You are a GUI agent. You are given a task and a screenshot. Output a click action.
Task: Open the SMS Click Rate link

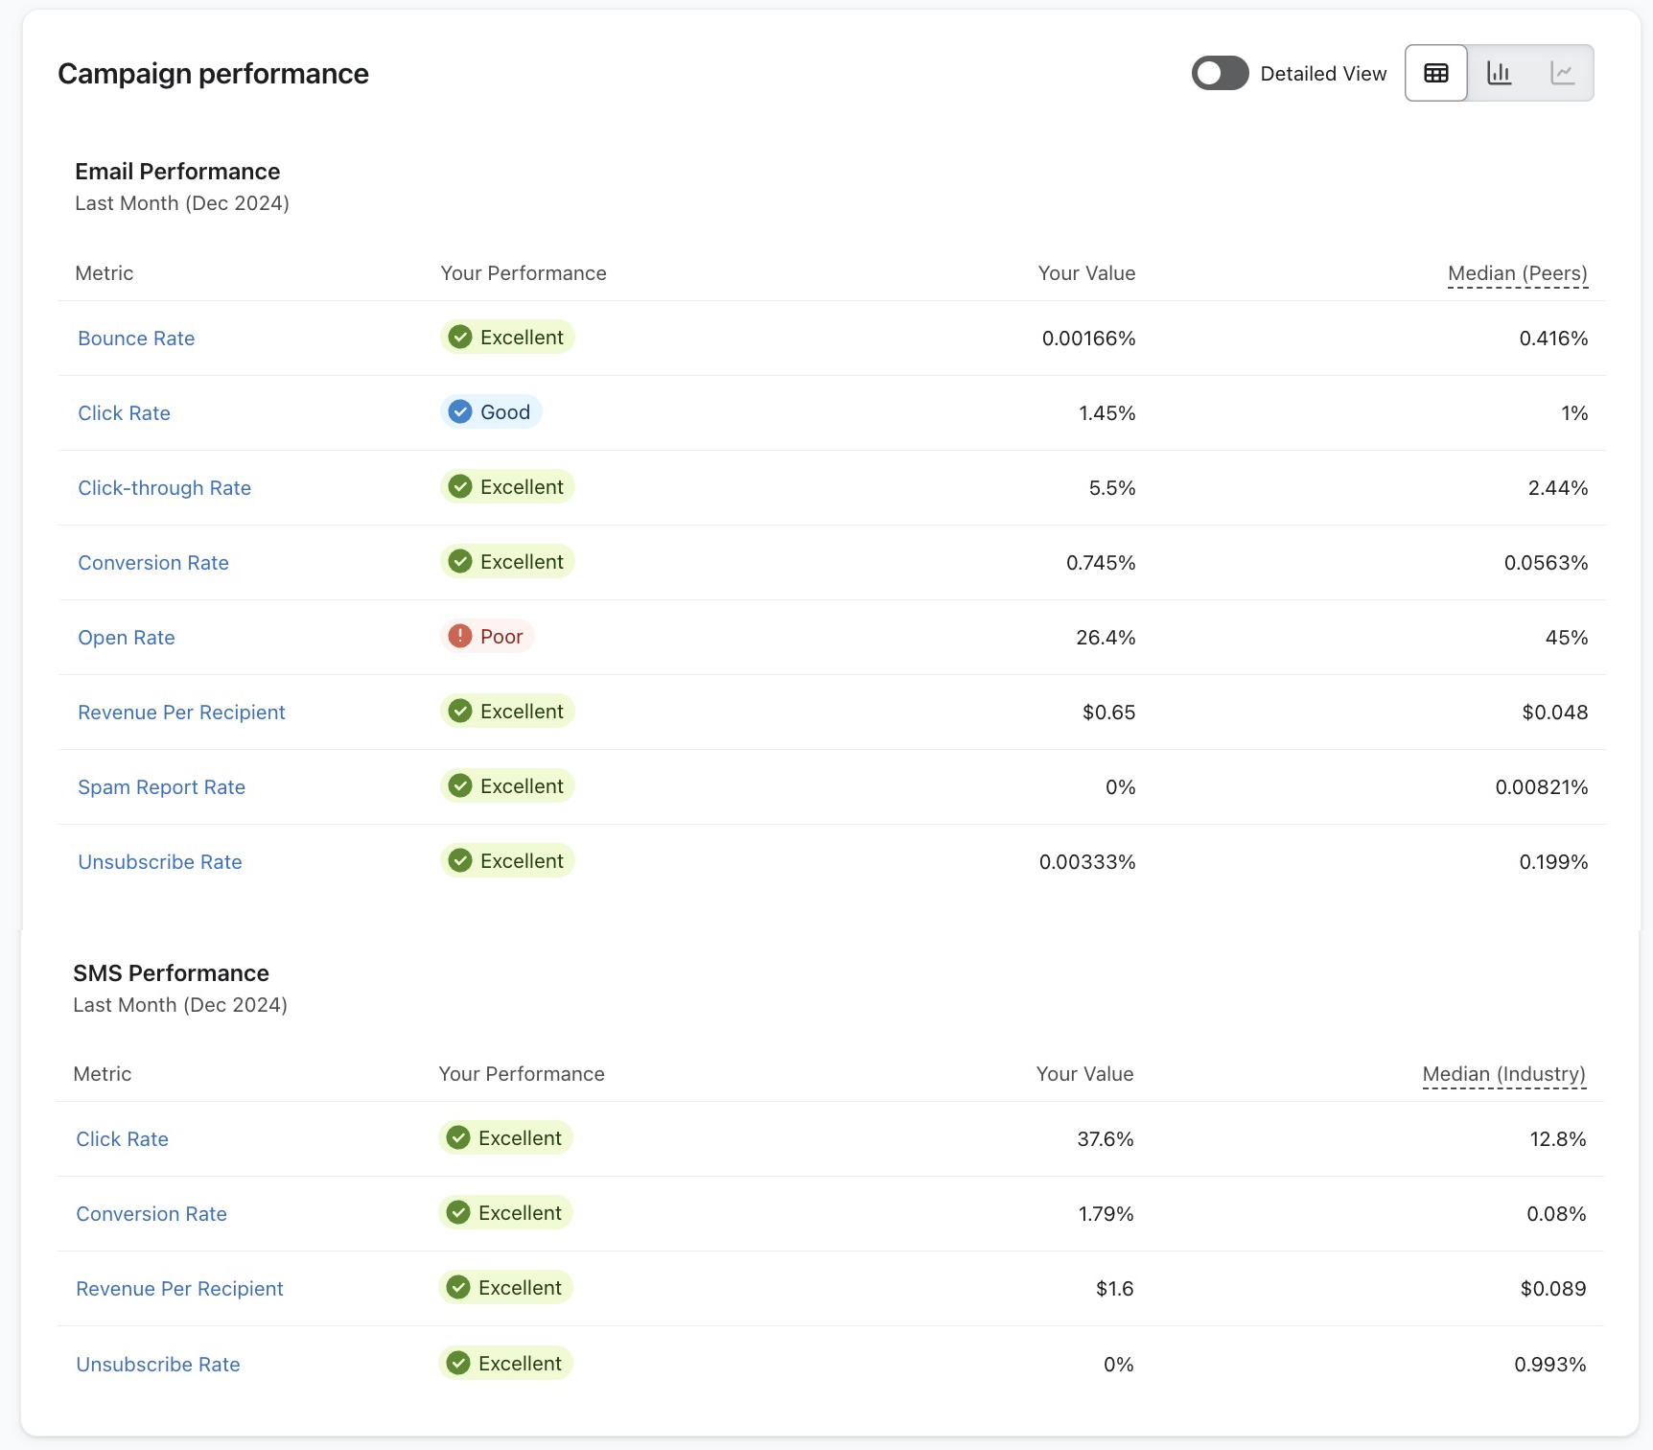click(x=122, y=1139)
